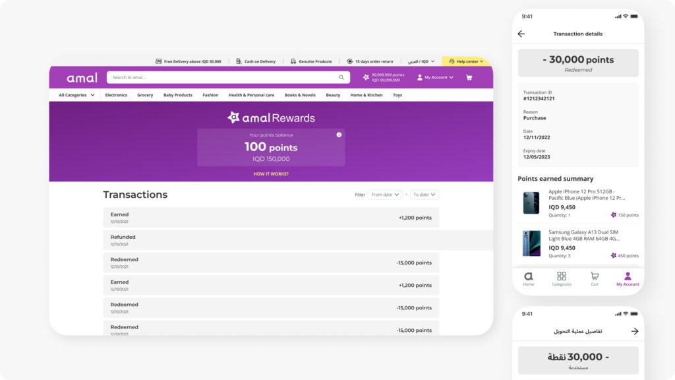Open the From date filter dropdown

[x=385, y=195]
